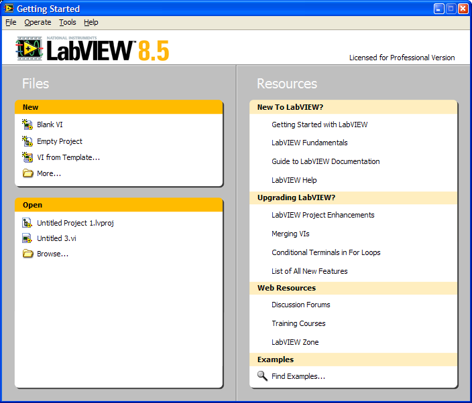472x403 pixels.
Task: Open LabVIEW Fundamentals resource
Action: coord(309,143)
